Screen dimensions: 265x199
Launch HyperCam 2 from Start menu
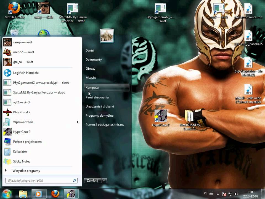(x=42, y=132)
